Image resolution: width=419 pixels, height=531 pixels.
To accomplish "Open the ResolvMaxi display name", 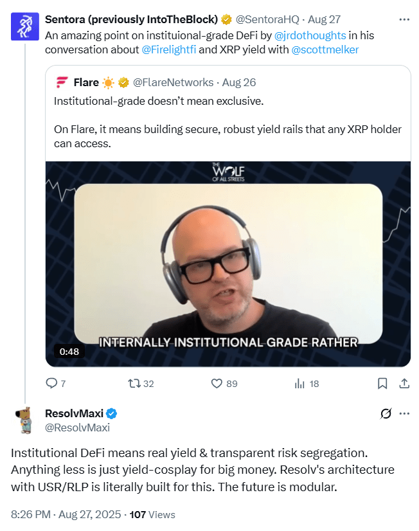I will [73, 413].
